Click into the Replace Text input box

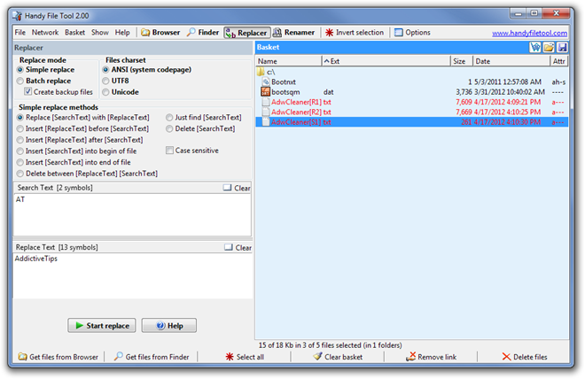coord(132,275)
